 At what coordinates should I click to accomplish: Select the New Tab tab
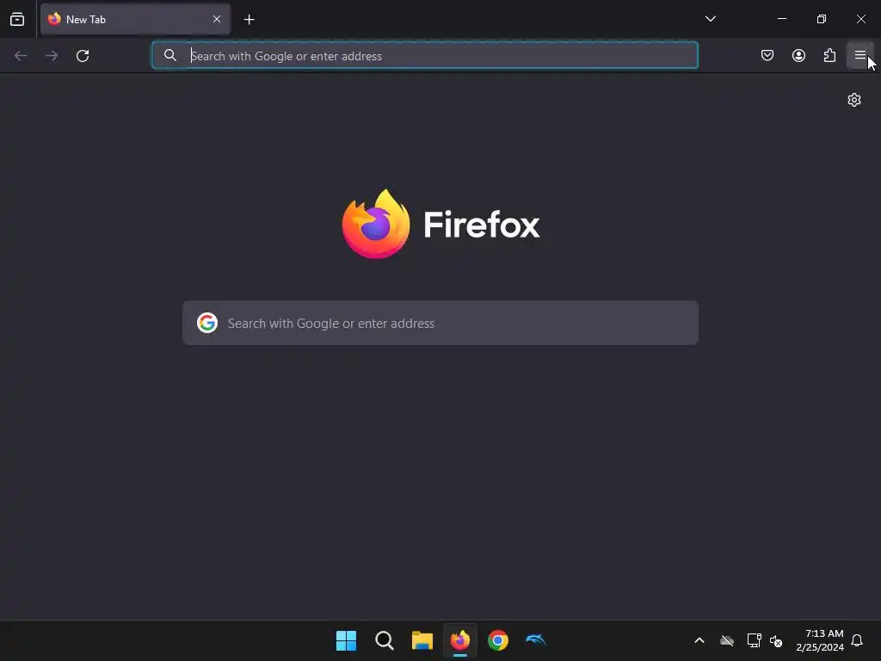135,19
